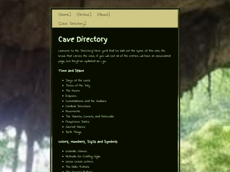Click the 'Sacred Places' entry

coord(75,127)
